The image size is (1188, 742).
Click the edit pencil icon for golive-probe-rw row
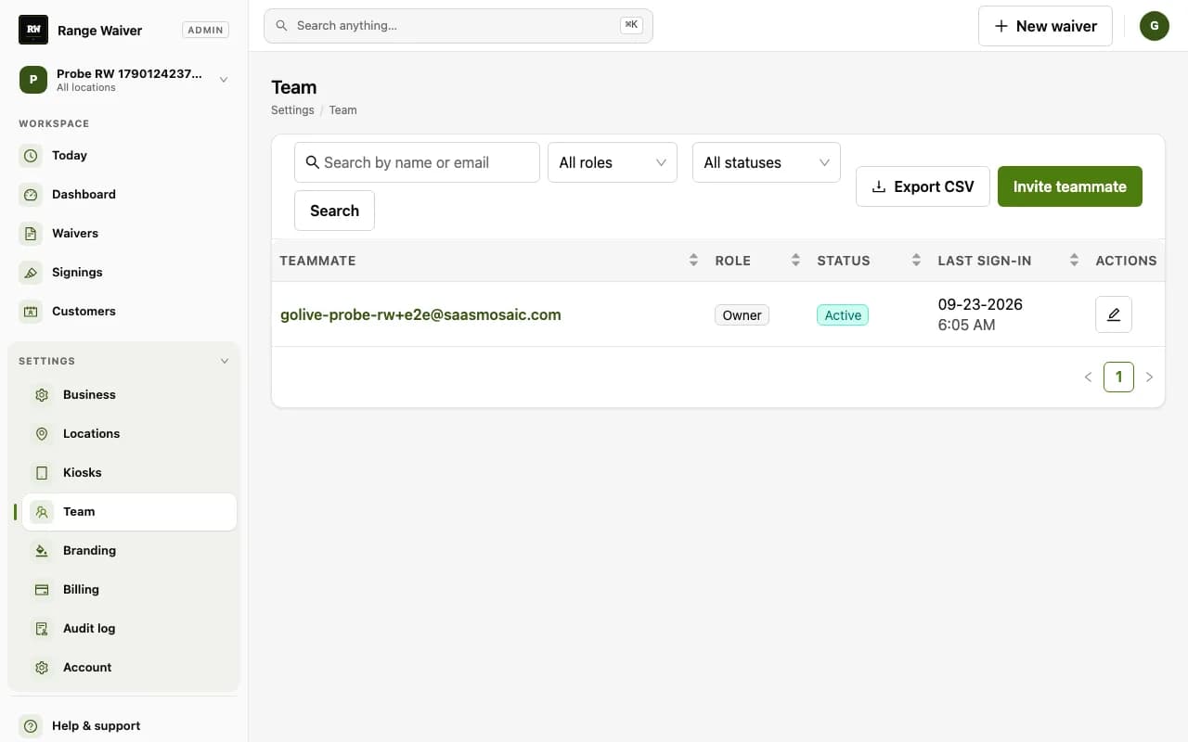click(1114, 314)
